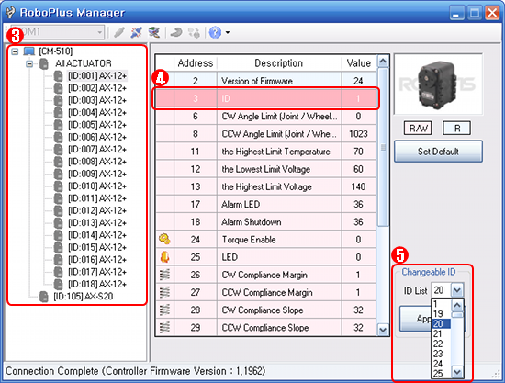Image resolution: width=505 pixels, height=383 pixels.
Task: Click the CW Compliance Margin spring icon
Action: [164, 275]
